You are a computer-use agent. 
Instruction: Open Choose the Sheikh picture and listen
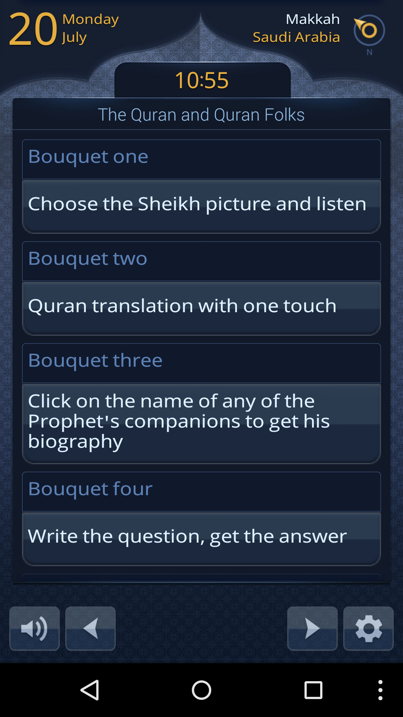[x=201, y=206]
